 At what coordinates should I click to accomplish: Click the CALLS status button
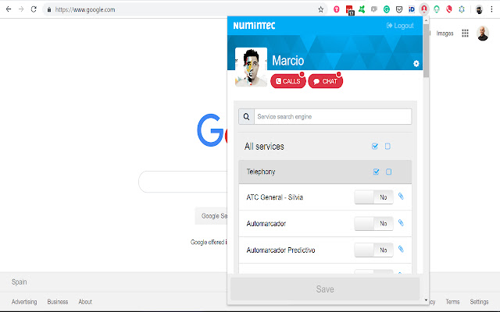click(288, 81)
